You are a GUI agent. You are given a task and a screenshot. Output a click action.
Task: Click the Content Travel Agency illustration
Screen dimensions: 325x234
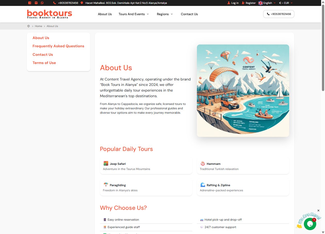pyautogui.click(x=243, y=91)
